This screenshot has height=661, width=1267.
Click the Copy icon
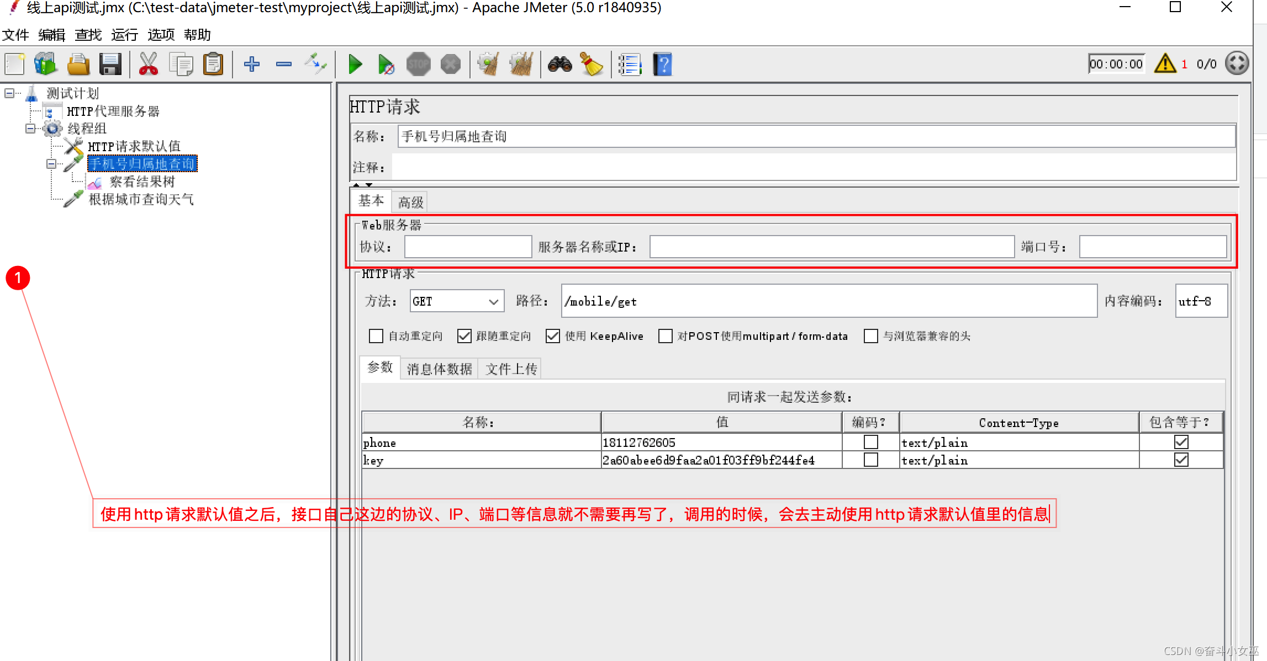click(x=181, y=64)
